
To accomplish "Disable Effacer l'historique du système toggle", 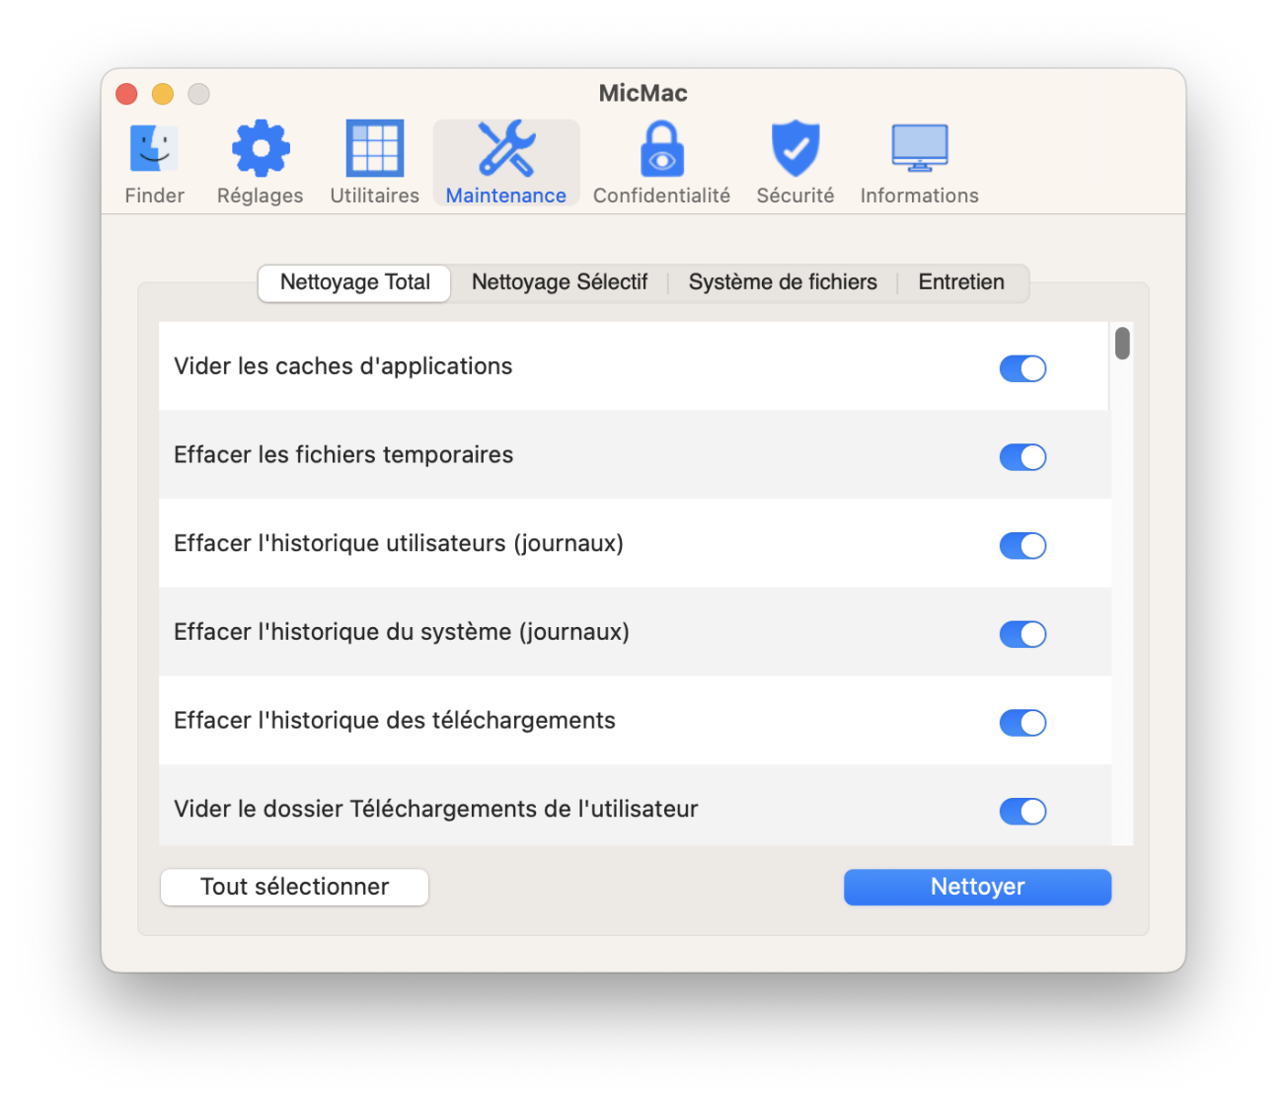I will click(x=1022, y=634).
